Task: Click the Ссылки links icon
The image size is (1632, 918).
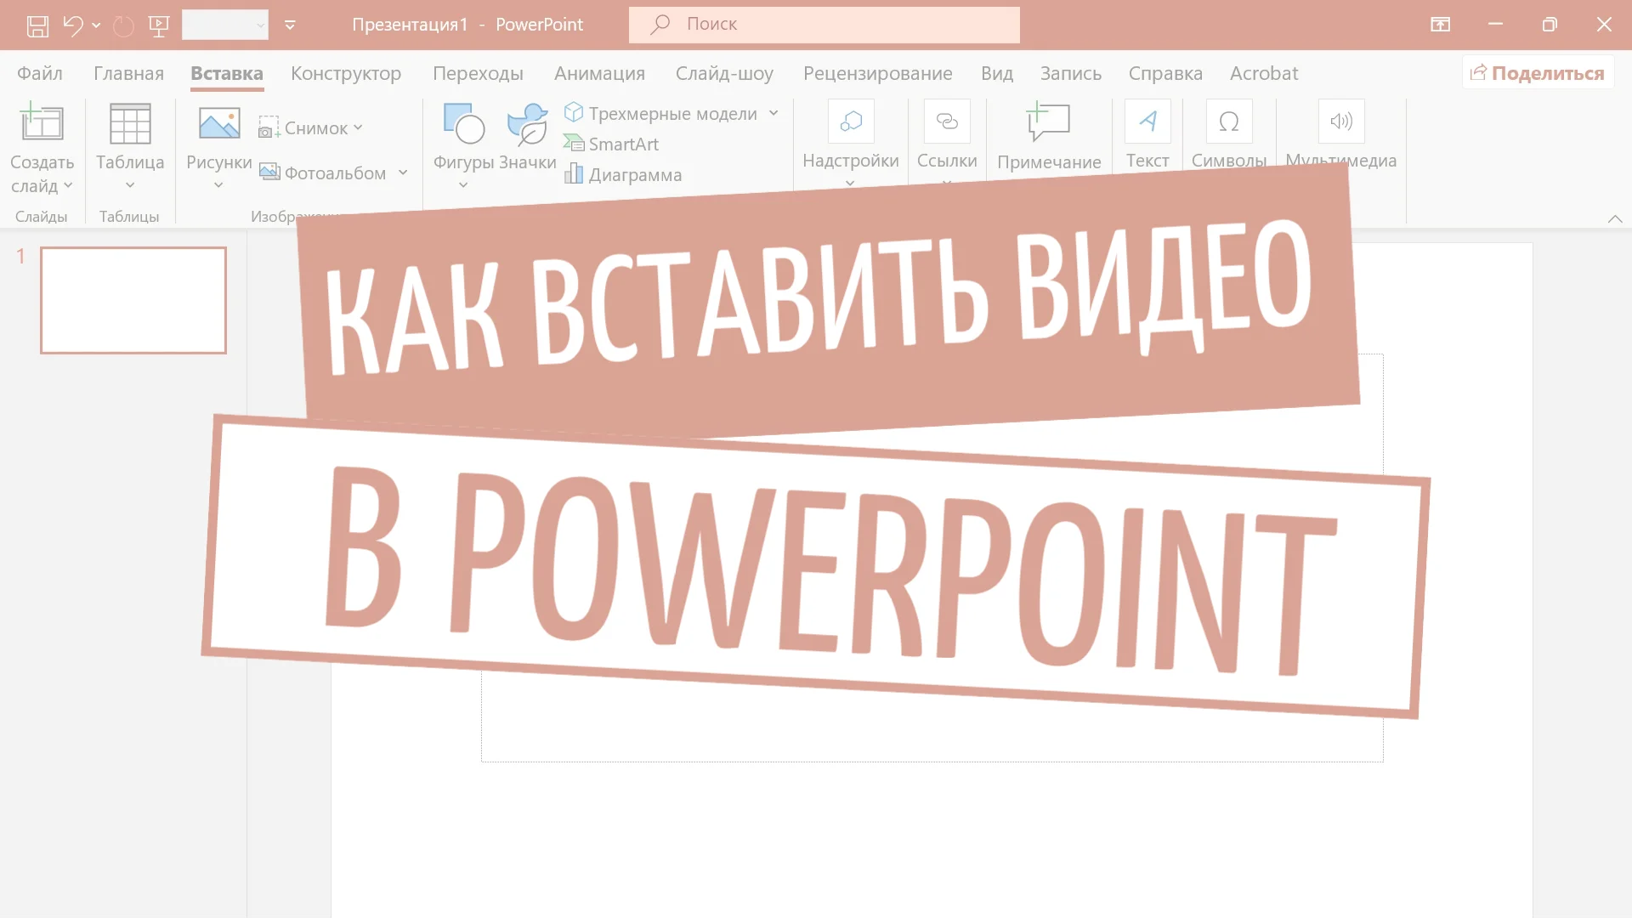Action: 947,122
